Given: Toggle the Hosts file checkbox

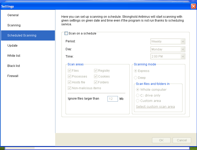Looking at the screenshot, I should click(69, 82).
